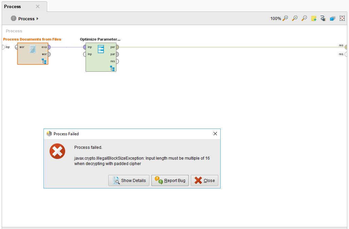Viewport: 349px width, 229px height.
Task: Open the overlapping windows view icon
Action: pos(332,18)
